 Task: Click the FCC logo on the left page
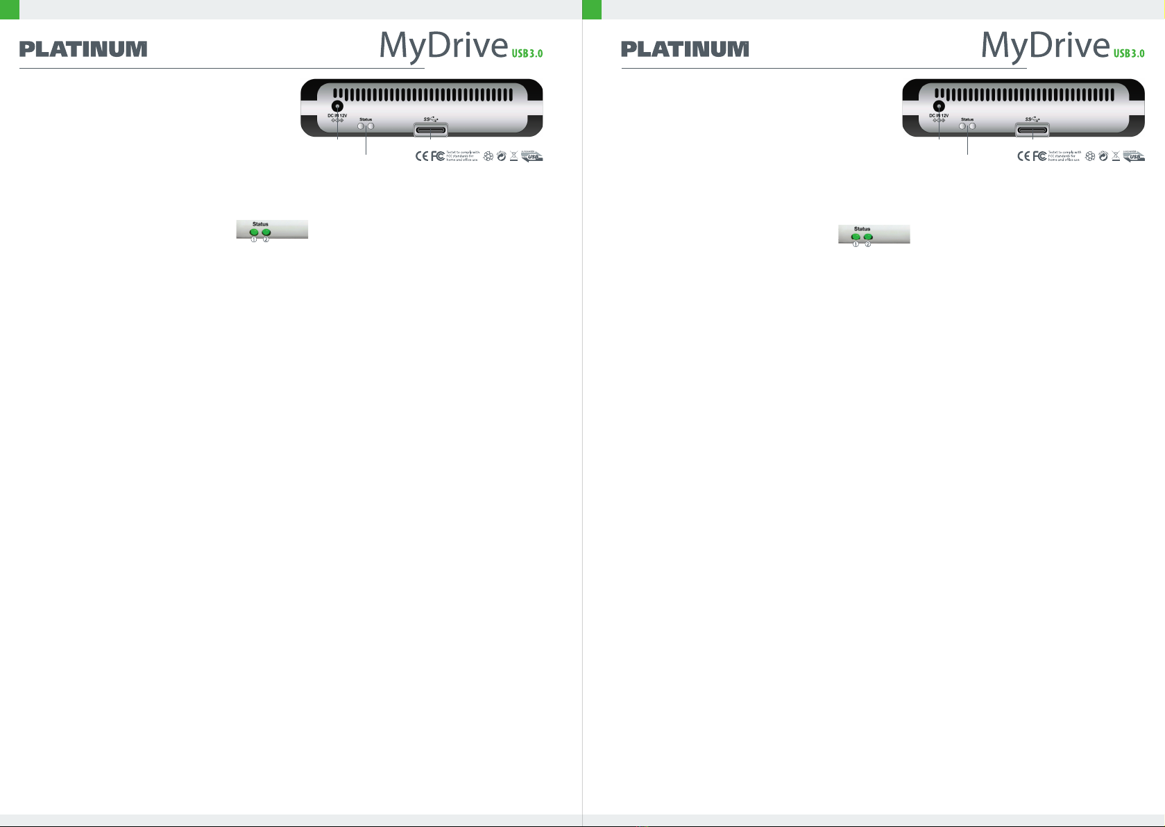(x=438, y=156)
